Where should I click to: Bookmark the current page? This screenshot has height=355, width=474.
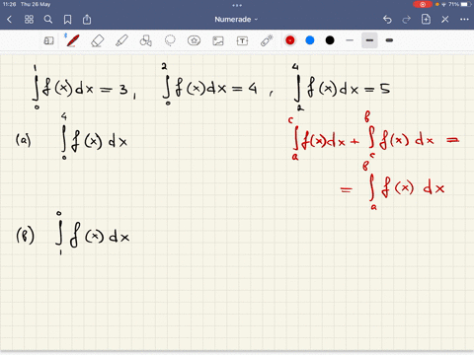point(67,20)
